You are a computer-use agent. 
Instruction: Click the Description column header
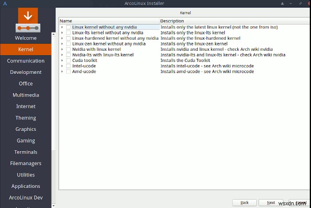[x=235, y=21]
